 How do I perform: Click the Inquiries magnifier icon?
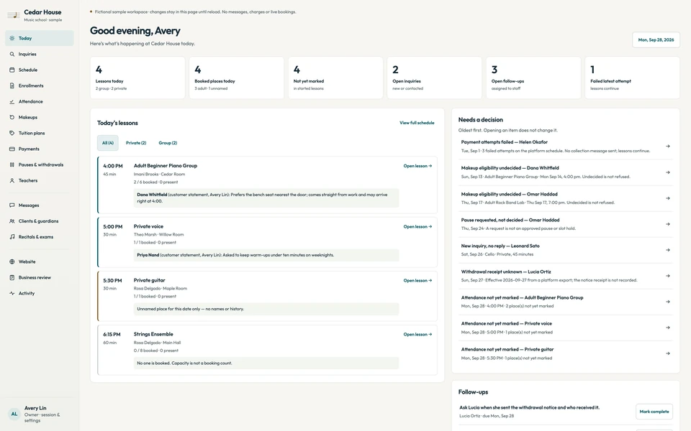pyautogui.click(x=12, y=54)
